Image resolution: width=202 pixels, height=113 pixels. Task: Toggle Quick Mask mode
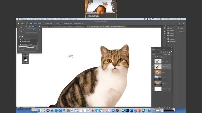[x=24, y=63]
